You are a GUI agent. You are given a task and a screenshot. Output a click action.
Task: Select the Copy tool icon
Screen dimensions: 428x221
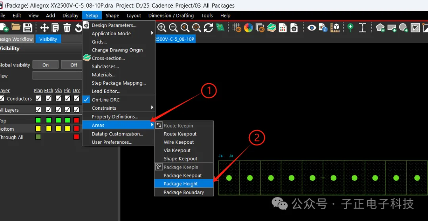55,28
